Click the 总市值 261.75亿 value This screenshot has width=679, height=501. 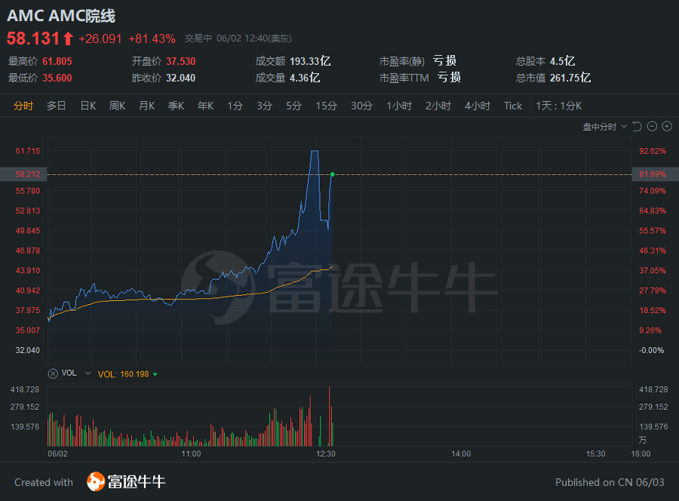point(570,78)
